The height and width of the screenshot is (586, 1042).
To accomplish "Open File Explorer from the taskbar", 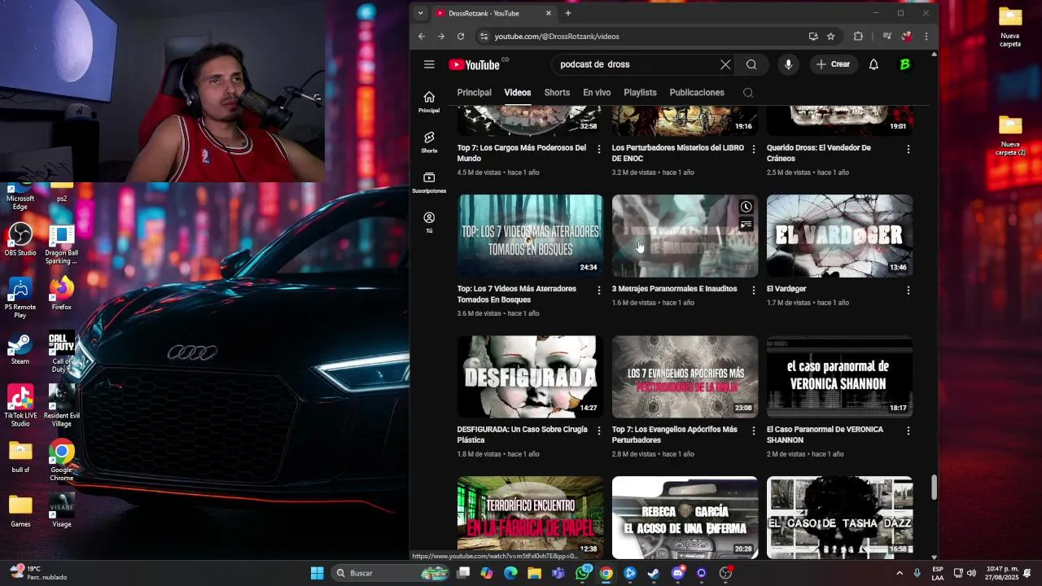I will click(534, 573).
